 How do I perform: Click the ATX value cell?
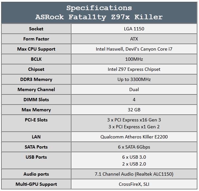[134, 39]
